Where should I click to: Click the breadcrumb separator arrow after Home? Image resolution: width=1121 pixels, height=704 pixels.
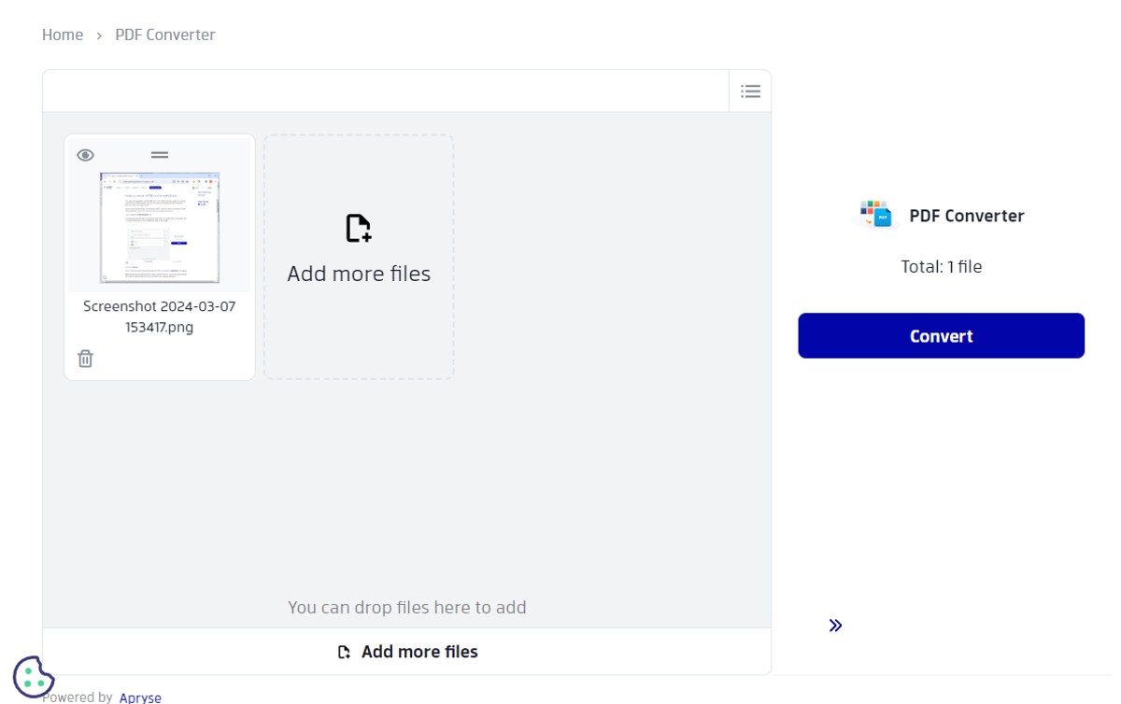pos(97,35)
